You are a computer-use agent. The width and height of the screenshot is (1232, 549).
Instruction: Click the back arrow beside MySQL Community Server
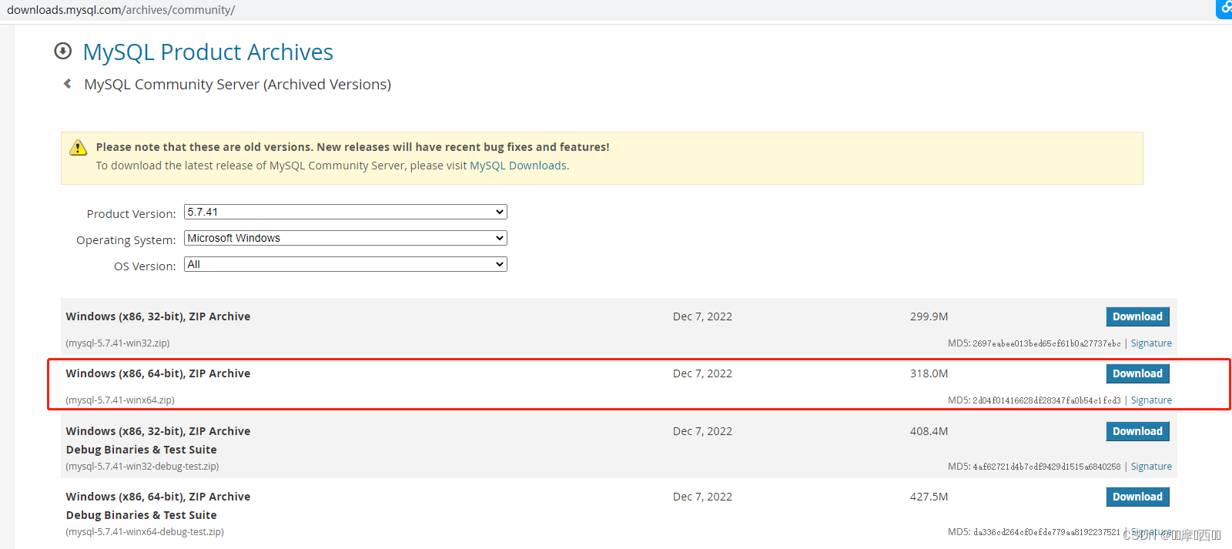click(x=68, y=84)
